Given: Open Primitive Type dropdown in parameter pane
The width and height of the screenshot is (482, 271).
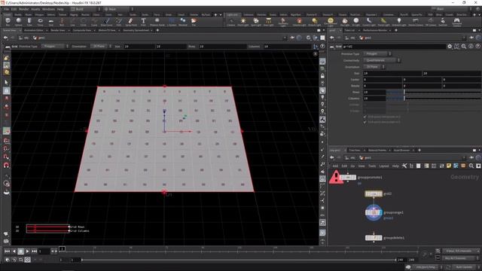Looking at the screenshot, I should coord(377,53).
